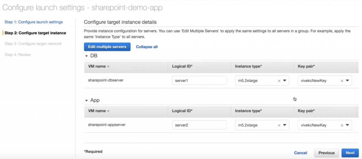Viewport: 362px width, 159px height.
Task: Open the key pair dropdown for sharepoint-appserver
Action: coord(348,125)
